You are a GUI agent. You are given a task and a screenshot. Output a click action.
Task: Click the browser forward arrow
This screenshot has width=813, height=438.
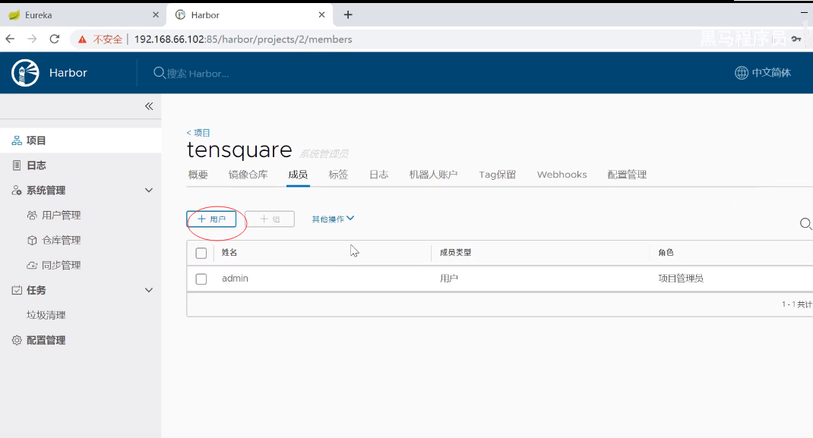[x=32, y=39]
